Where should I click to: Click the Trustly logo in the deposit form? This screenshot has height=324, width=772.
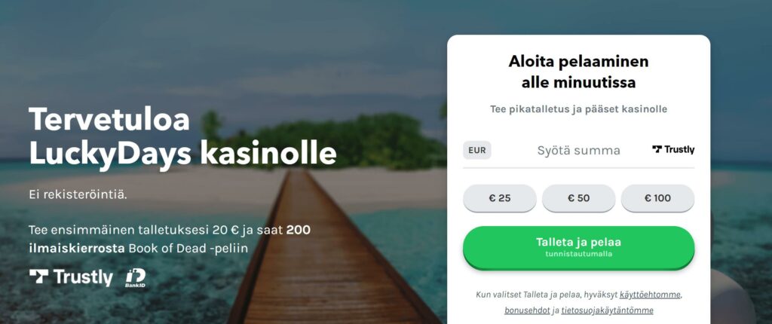pos(673,150)
